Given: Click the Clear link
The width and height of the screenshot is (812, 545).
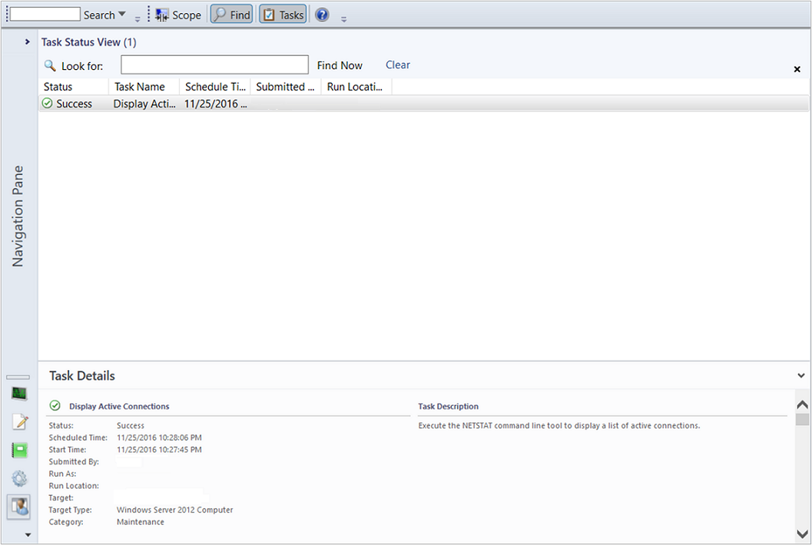Looking at the screenshot, I should click(x=398, y=64).
